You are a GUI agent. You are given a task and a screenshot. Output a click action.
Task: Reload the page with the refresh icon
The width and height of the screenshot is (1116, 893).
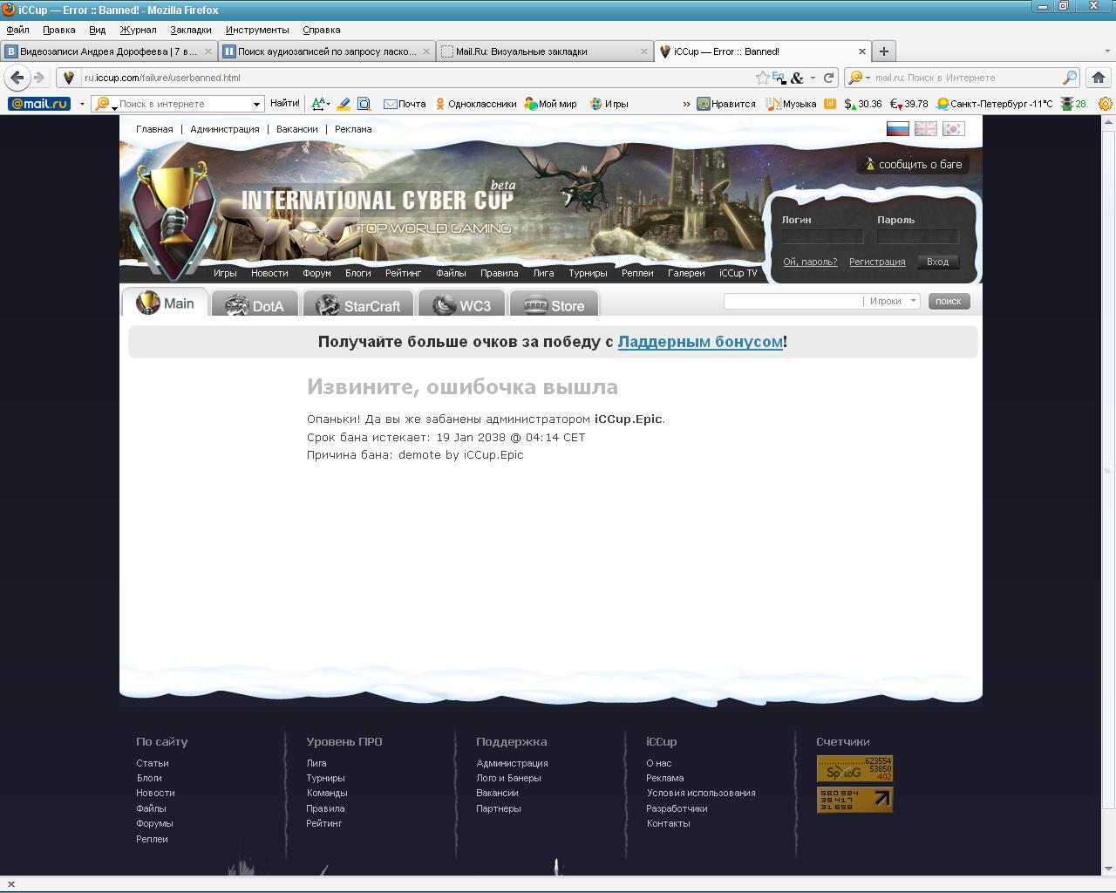click(x=828, y=78)
